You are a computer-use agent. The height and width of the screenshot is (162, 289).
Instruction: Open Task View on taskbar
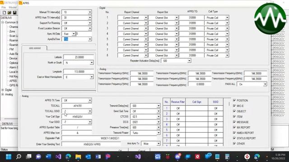28,157
